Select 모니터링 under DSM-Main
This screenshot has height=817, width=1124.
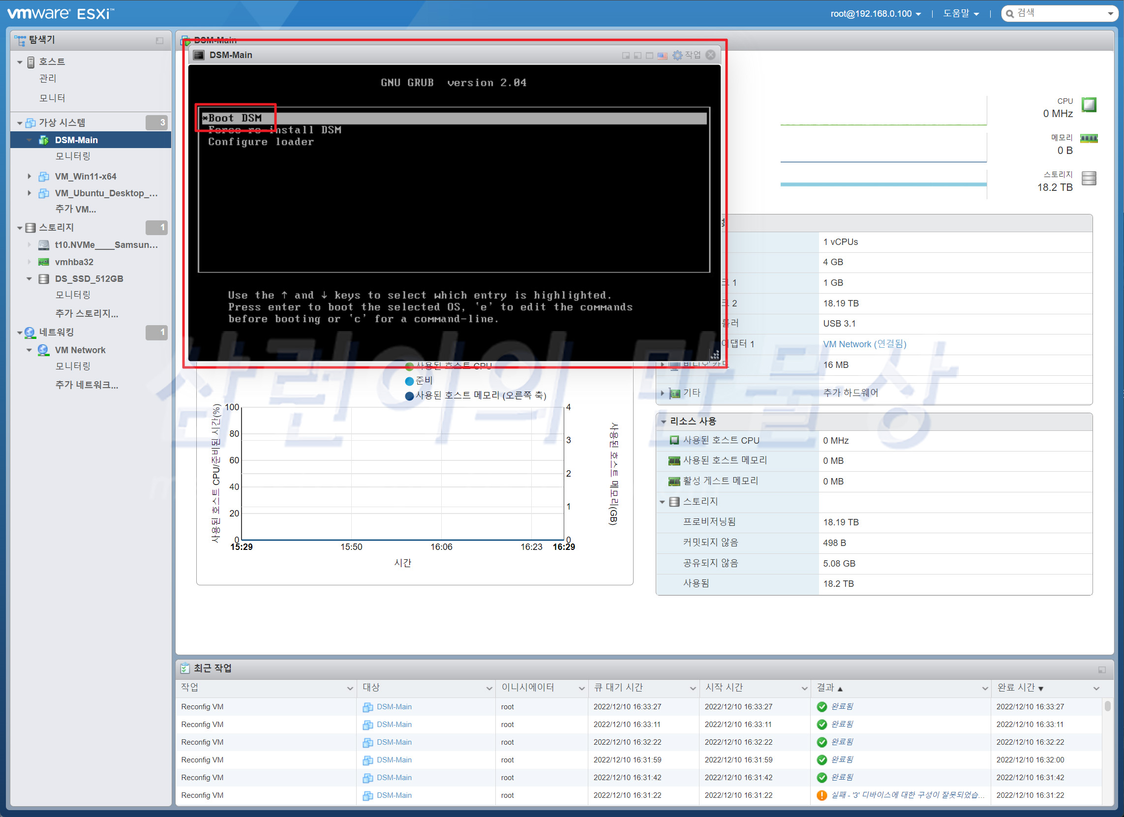click(73, 156)
